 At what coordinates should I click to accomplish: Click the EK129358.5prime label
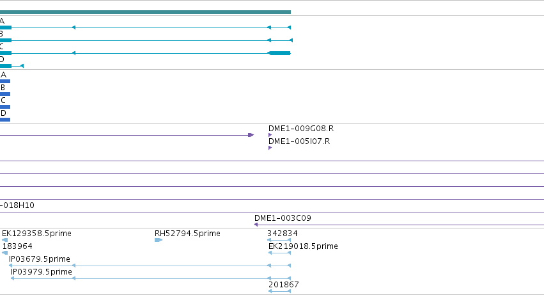[x=37, y=234]
